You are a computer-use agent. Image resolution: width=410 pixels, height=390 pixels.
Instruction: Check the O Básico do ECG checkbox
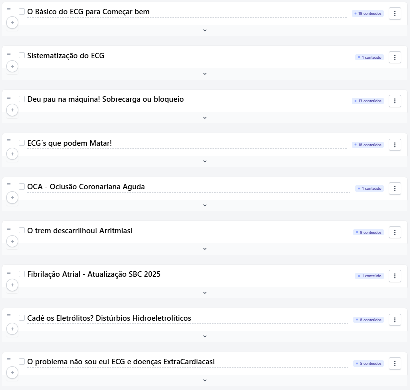coord(22,11)
